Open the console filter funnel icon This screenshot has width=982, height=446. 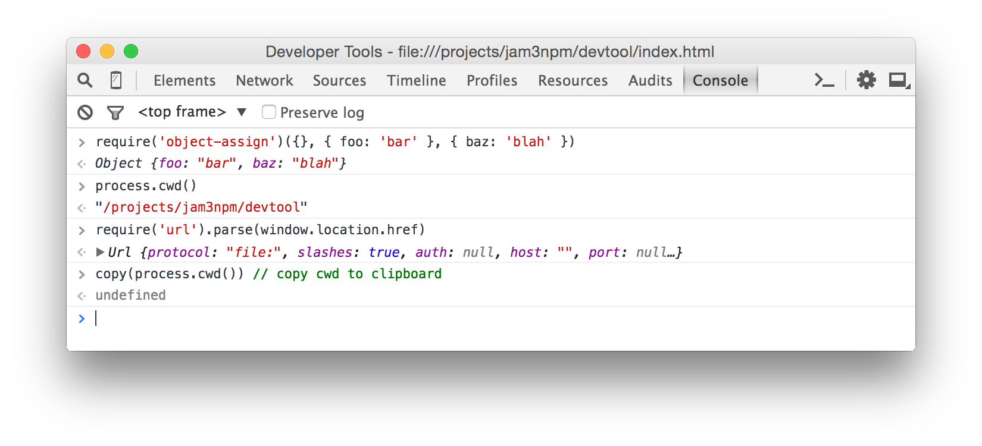[115, 112]
